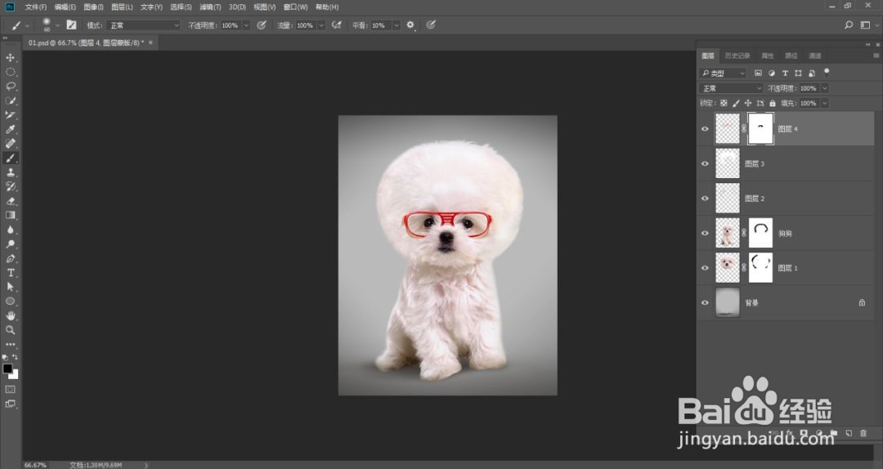Image resolution: width=883 pixels, height=469 pixels.
Task: Select the Lasso tool
Action: coord(11,87)
